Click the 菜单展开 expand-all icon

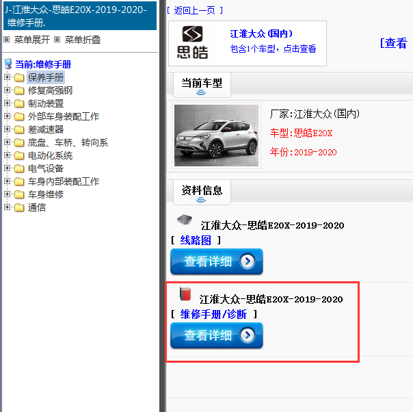pos(7,40)
